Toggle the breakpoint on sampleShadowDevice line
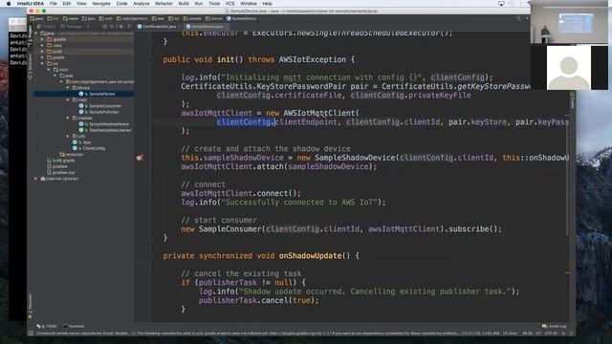This screenshot has width=612, height=344. coord(140,158)
